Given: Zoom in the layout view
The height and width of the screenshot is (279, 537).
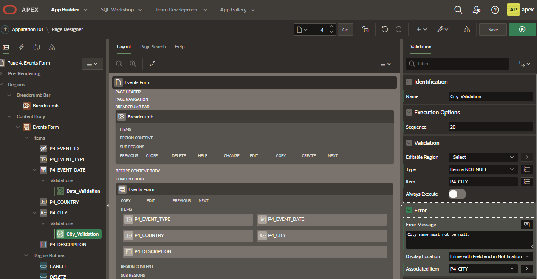Looking at the screenshot, I should (133, 63).
